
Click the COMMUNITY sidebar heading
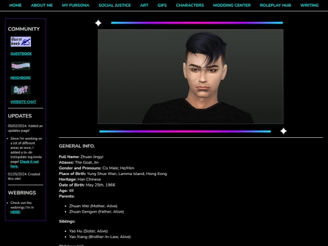[x=24, y=29]
